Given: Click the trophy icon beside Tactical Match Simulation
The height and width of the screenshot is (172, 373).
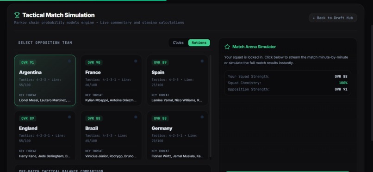Looking at the screenshot, I should (x=17, y=15).
